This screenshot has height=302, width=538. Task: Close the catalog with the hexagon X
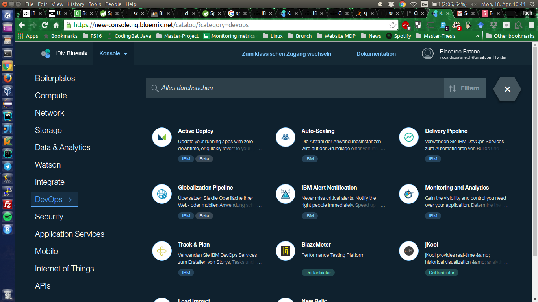point(507,89)
